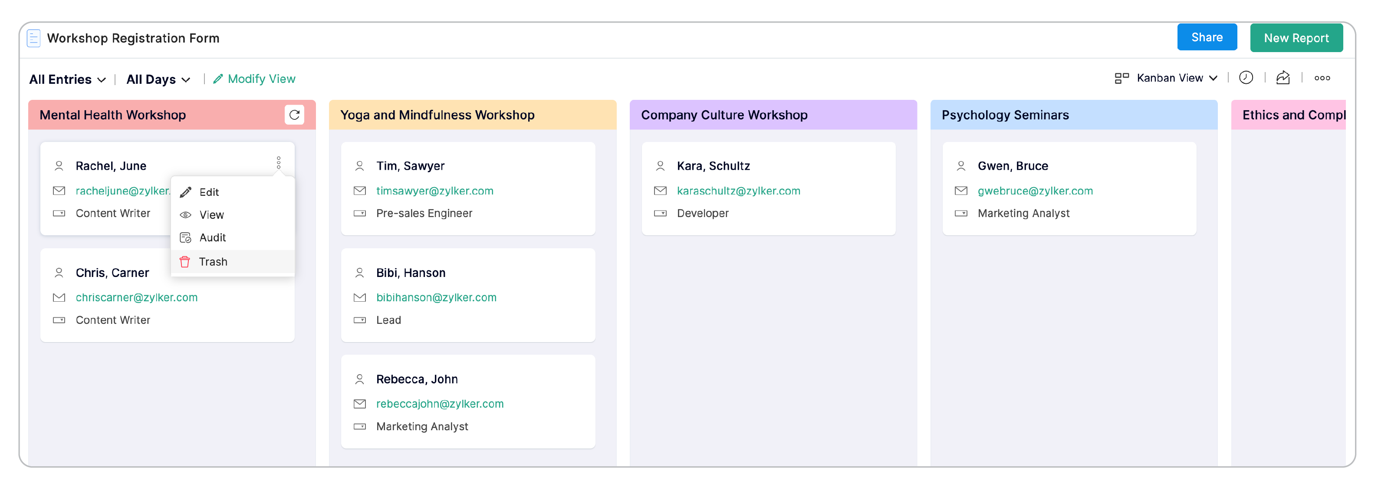Click the audit icon beside Audit
The image size is (1378, 491).
pos(186,237)
